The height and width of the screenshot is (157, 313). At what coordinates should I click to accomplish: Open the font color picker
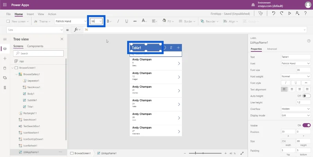coord(144,21)
